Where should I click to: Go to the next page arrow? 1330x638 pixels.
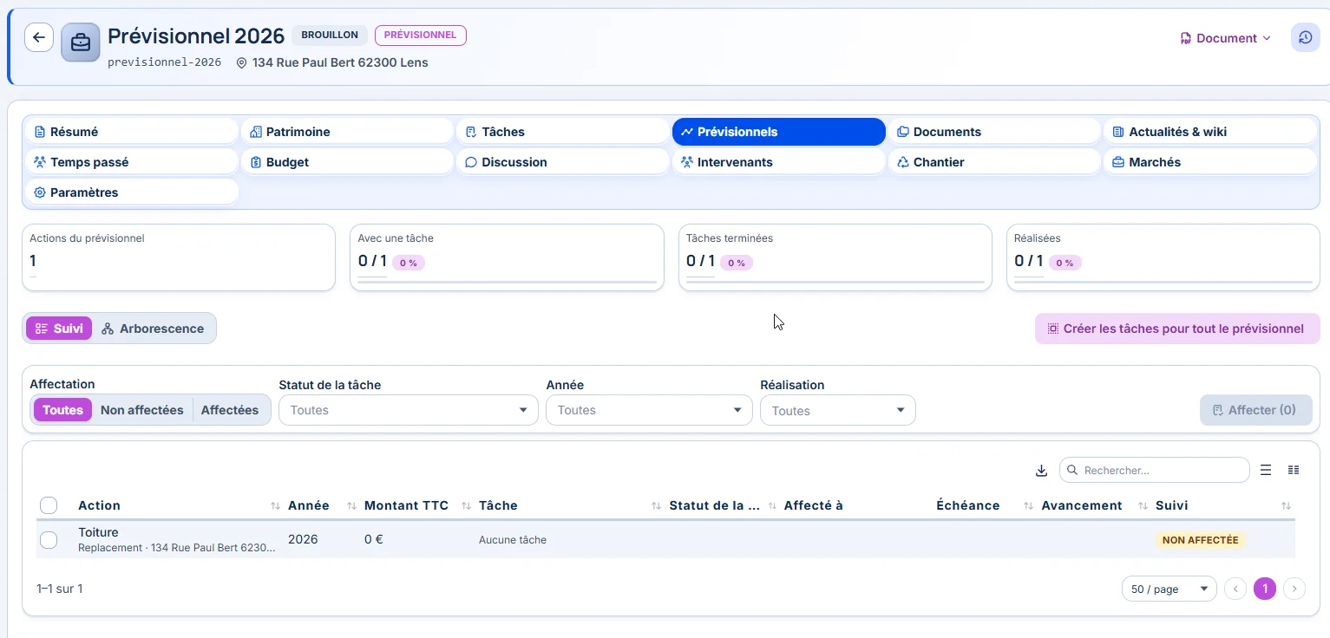tap(1294, 589)
